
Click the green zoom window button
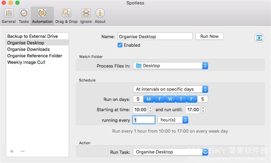click(17, 3)
